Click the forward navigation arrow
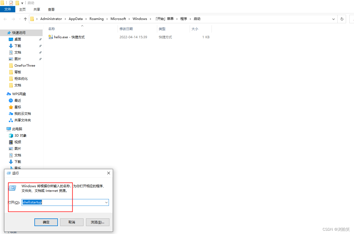Screen dimensions: 354x234 pos(13,19)
